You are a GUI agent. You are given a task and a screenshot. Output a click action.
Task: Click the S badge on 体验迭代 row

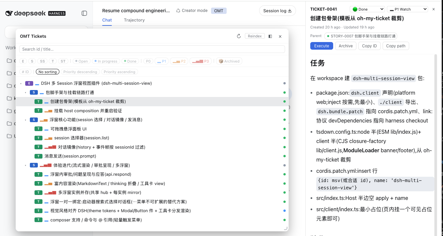[34, 165]
